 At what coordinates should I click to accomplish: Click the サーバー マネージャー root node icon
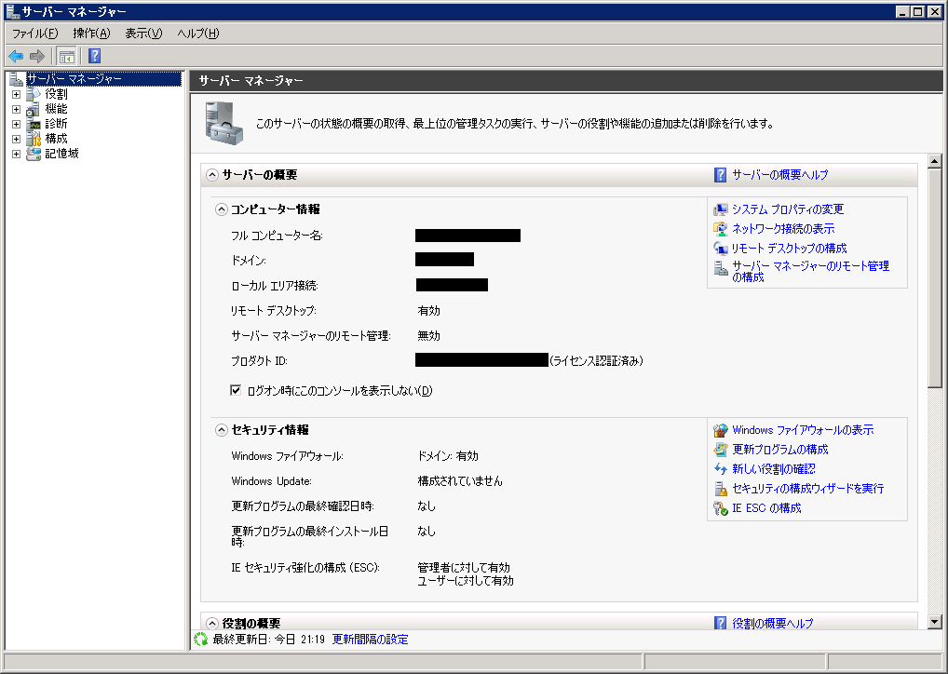pos(16,78)
